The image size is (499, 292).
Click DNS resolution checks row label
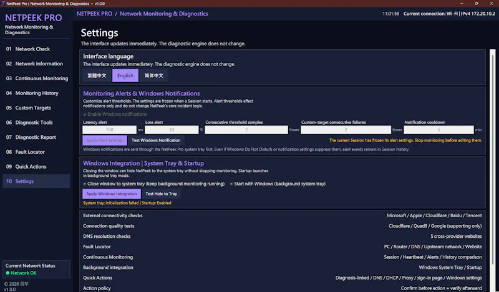click(107, 237)
